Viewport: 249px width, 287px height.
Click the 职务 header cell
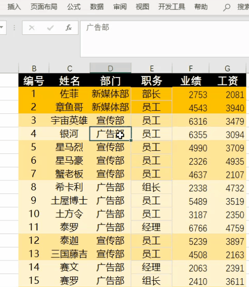[152, 81]
